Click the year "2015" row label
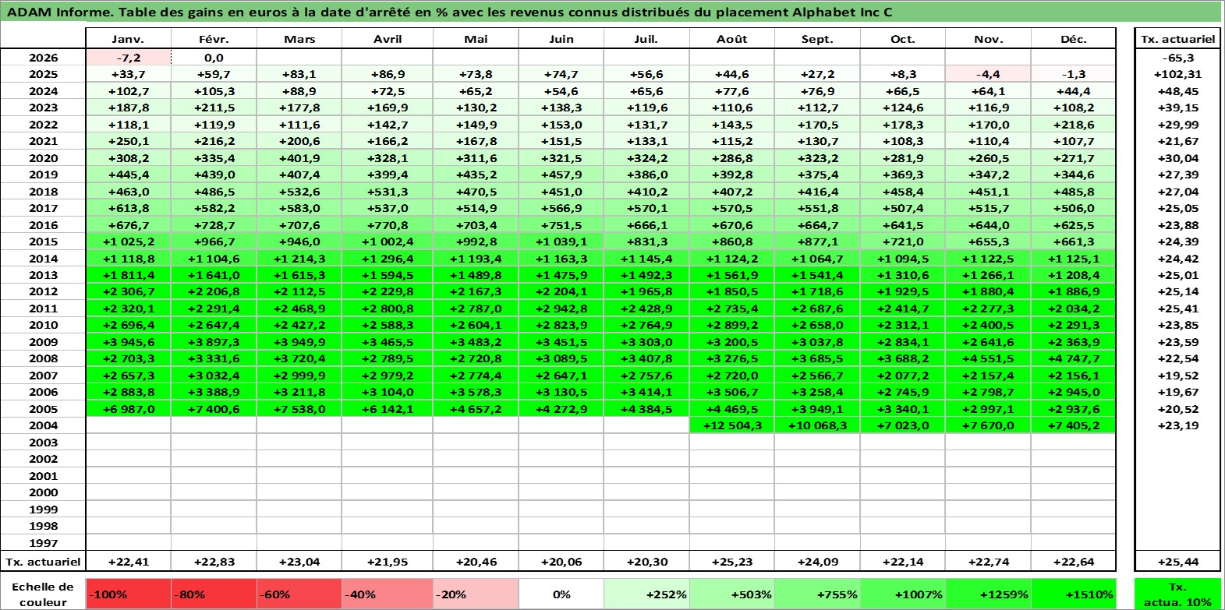Viewport: 1225px width, 610px height. point(43,242)
